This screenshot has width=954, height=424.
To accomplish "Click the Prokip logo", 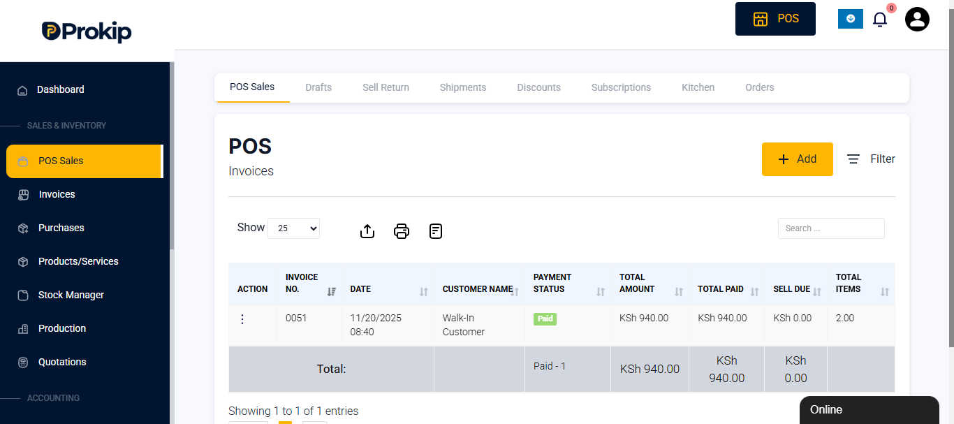I will pyautogui.click(x=87, y=31).
